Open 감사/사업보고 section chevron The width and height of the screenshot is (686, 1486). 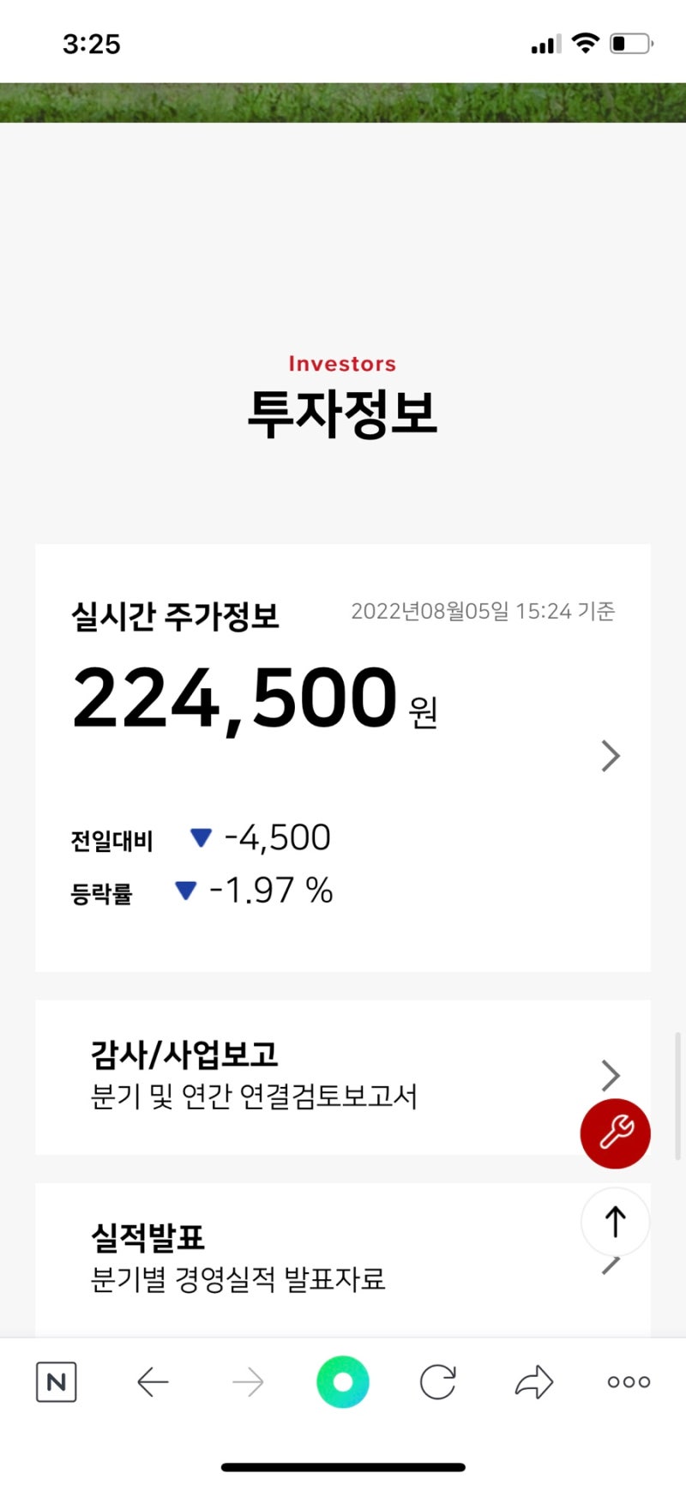611,1074
